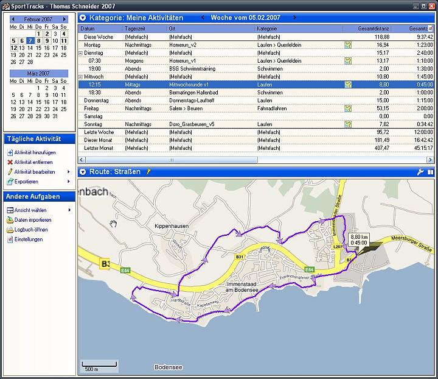Click the Februar 2007 month header
Screen dimensions: 438x379
(x=38, y=19)
